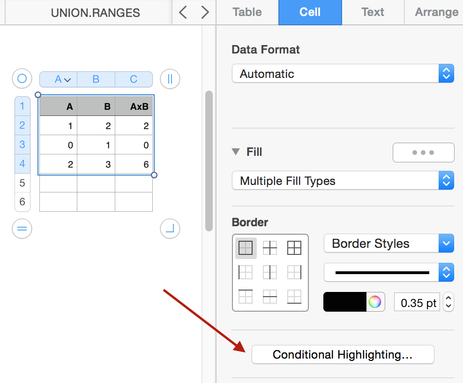The image size is (463, 383).
Task: Switch to the Table tab
Action: point(247,12)
